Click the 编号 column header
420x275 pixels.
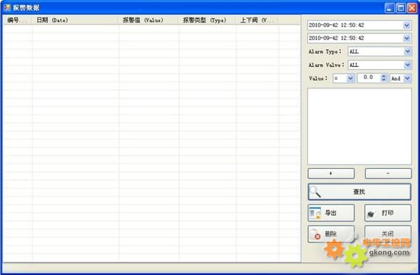click(x=17, y=20)
